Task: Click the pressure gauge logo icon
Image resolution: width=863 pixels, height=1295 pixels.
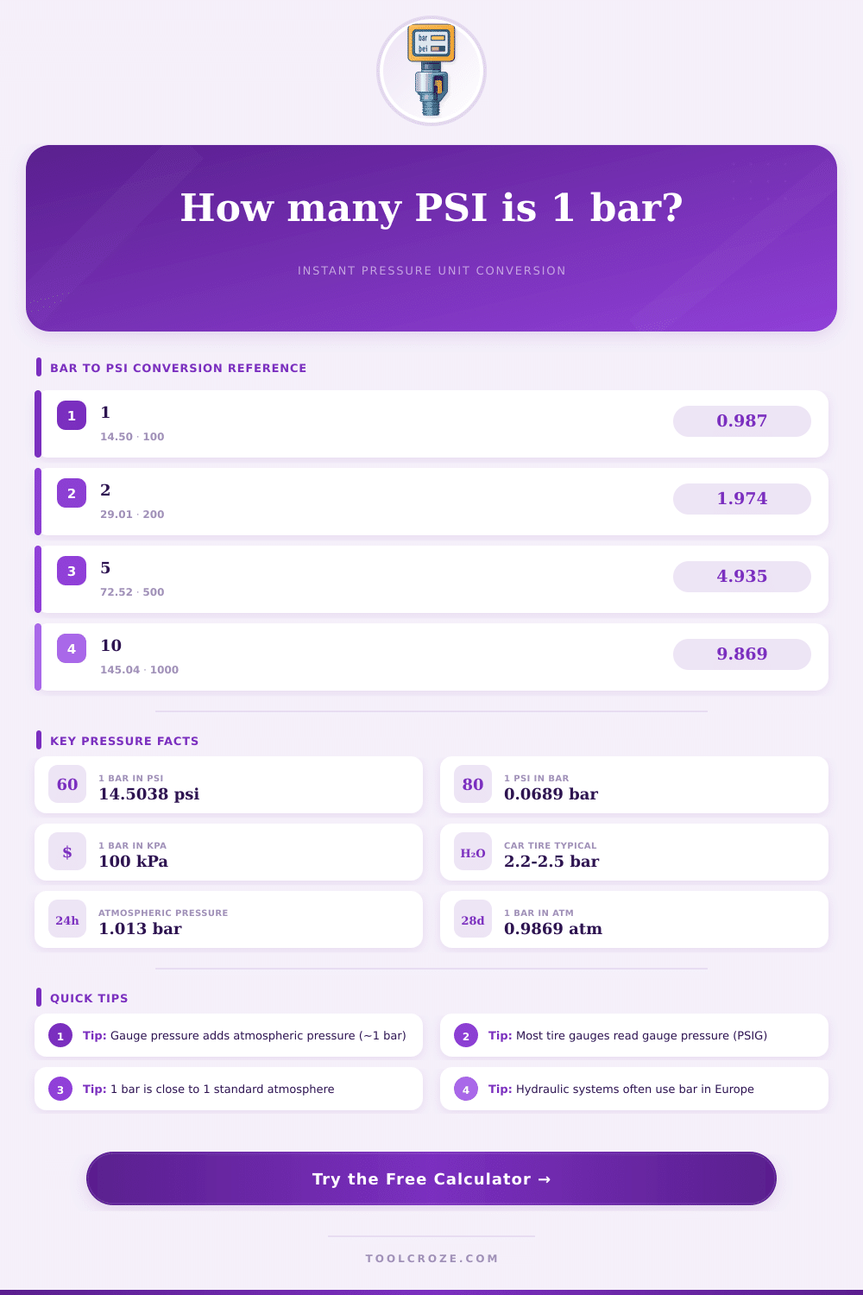Action: pyautogui.click(x=431, y=71)
